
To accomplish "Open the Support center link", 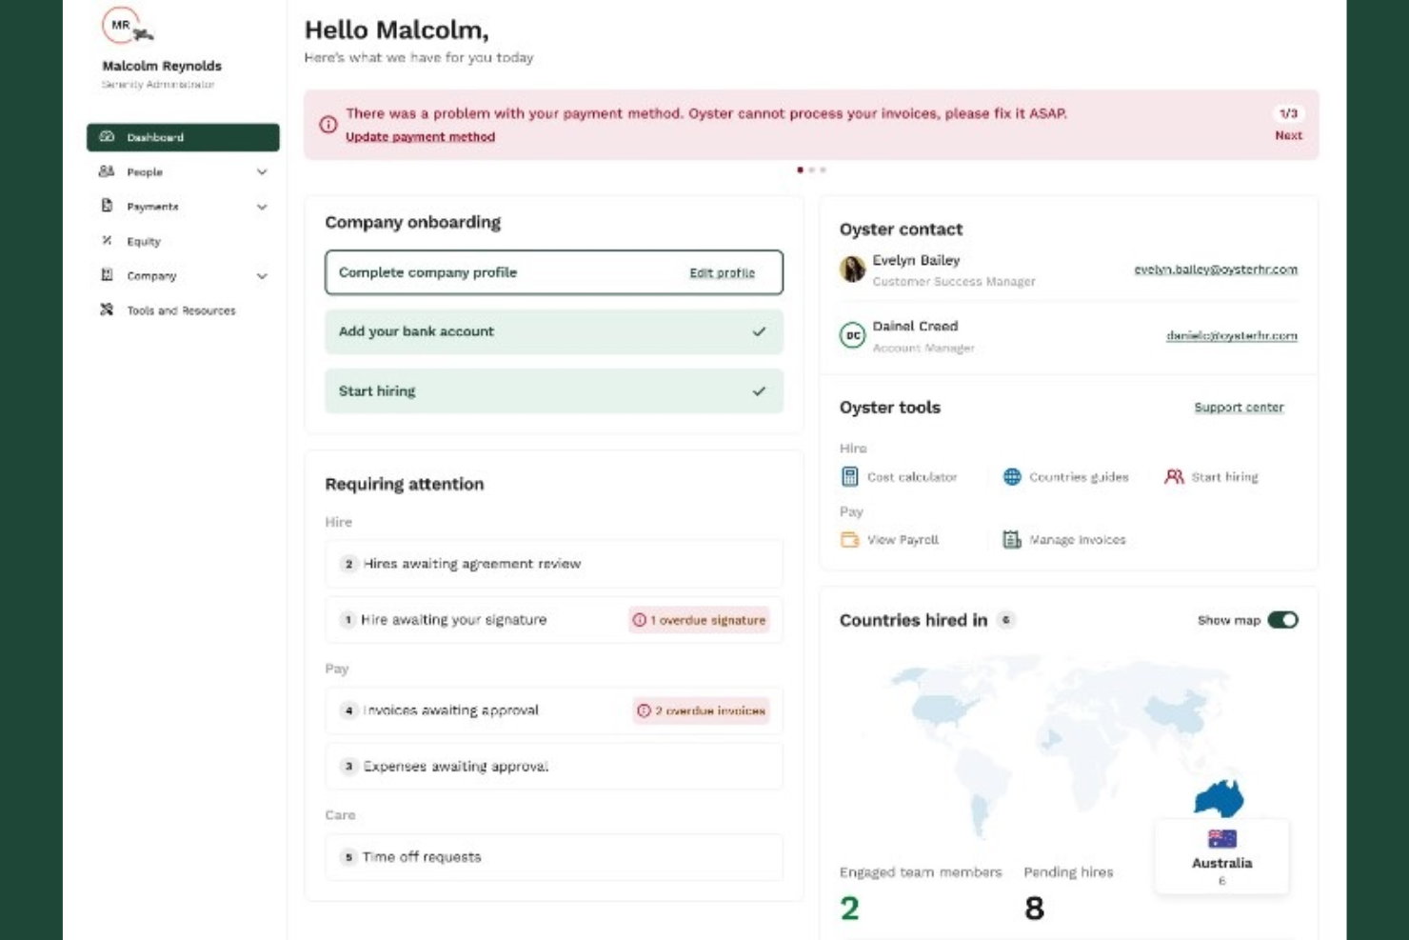I will point(1239,407).
